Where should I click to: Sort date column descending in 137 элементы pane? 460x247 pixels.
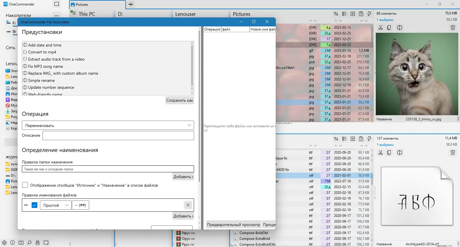(x=340, y=146)
